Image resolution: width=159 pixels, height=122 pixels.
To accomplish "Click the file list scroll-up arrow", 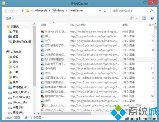I will 155,24.
